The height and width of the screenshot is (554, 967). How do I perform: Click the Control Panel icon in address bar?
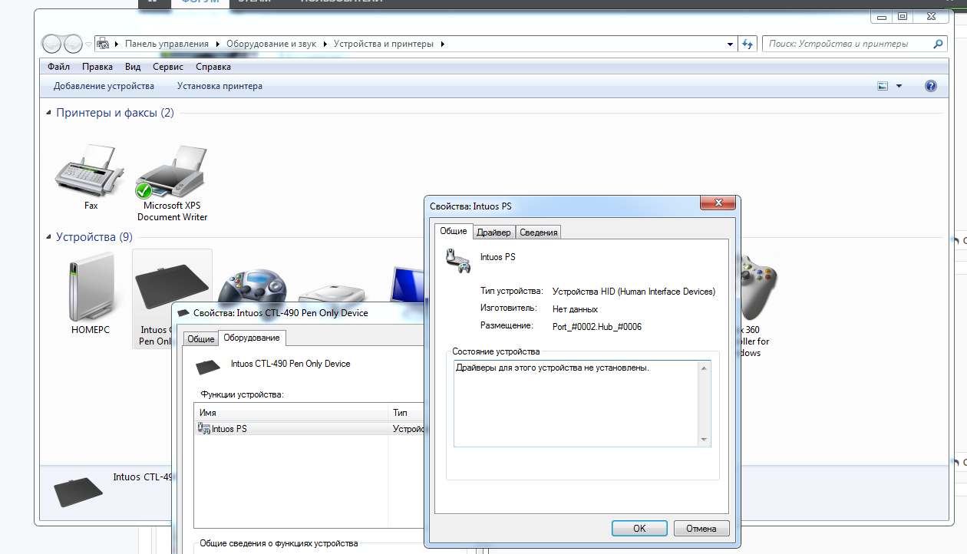(x=103, y=44)
